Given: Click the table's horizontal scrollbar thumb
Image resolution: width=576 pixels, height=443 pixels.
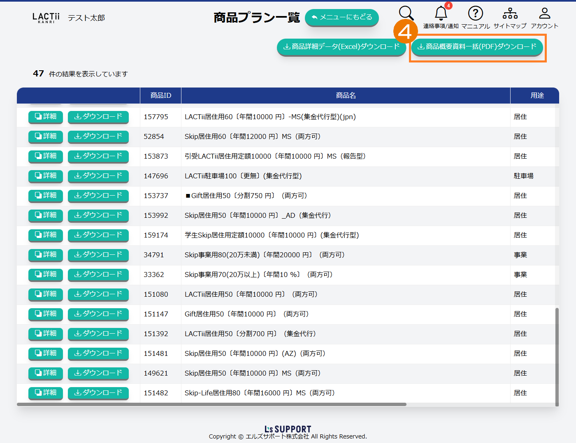Looking at the screenshot, I should click(x=211, y=404).
